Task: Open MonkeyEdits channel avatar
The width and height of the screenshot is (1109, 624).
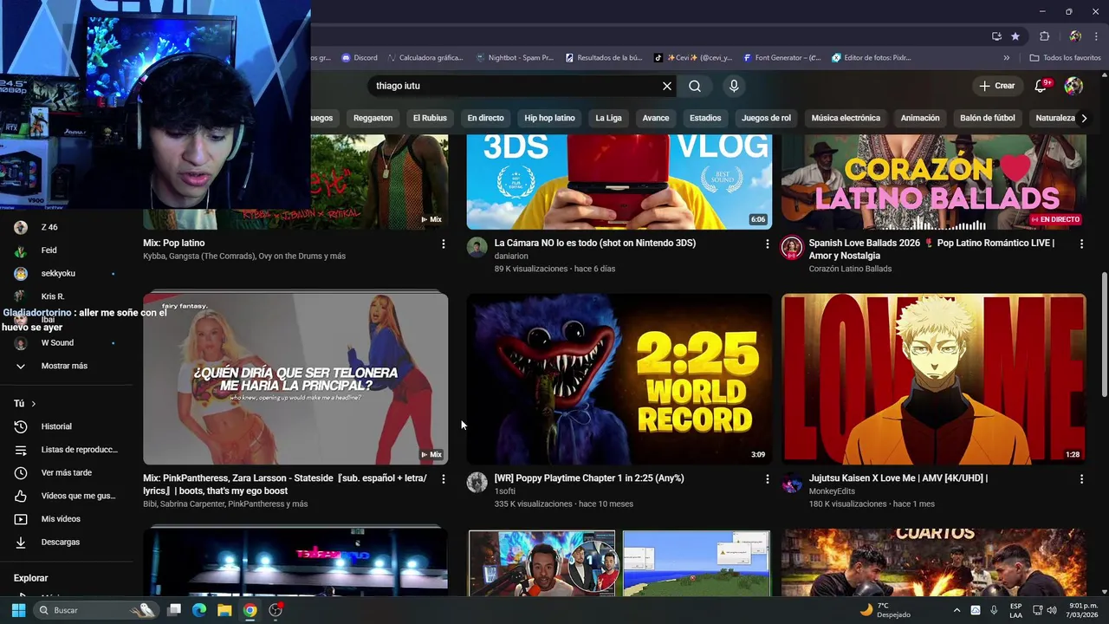Action: click(x=792, y=483)
